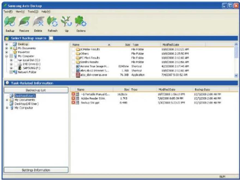Viewport: 240px width, 180px height.
Task: Click the DVD Drive (D:) icon
Action: coord(20,64)
